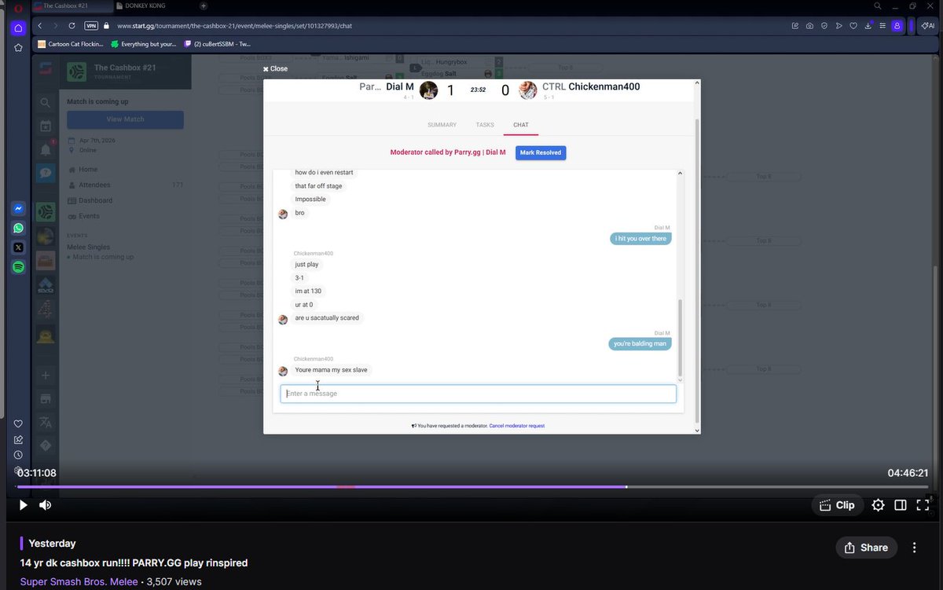Open the start.gg chat help bubble icon
Image resolution: width=943 pixels, height=590 pixels.
coord(46,173)
